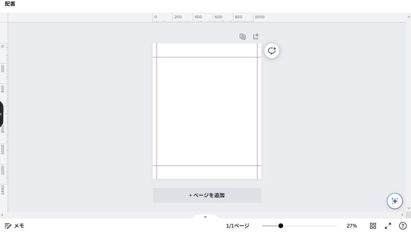Expand the page thumbnails strip chevron
Screen dimensions: 411x233
205,217
